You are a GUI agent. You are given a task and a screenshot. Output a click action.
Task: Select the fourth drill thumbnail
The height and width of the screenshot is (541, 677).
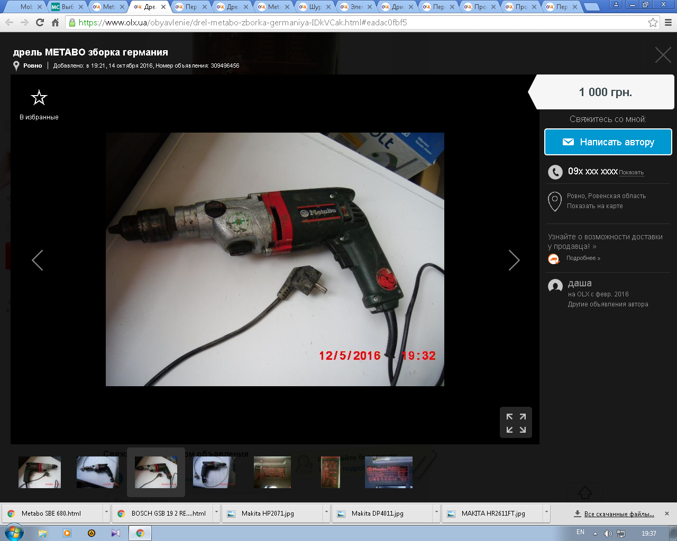[214, 472]
